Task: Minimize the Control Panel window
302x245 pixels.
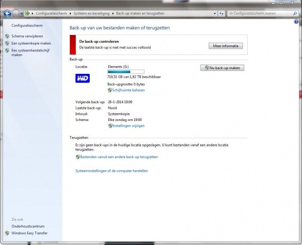Action: [273, 3]
